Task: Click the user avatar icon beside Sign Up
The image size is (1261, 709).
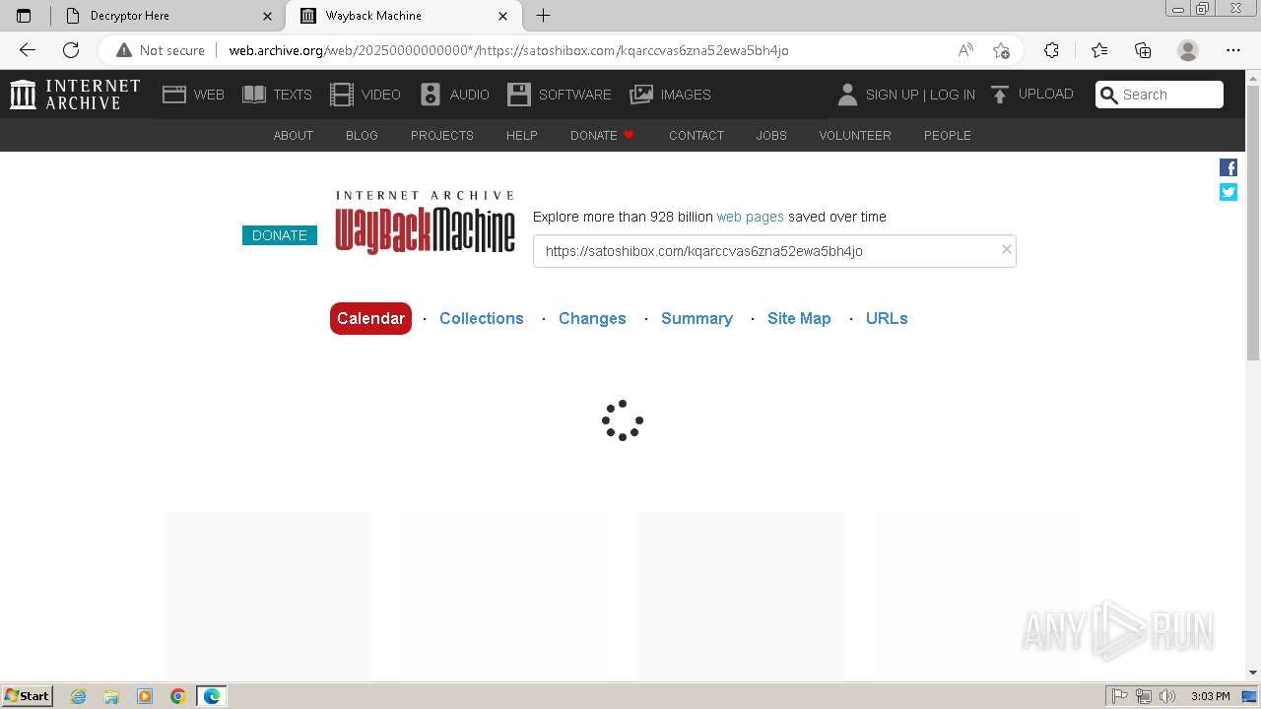Action: click(847, 95)
